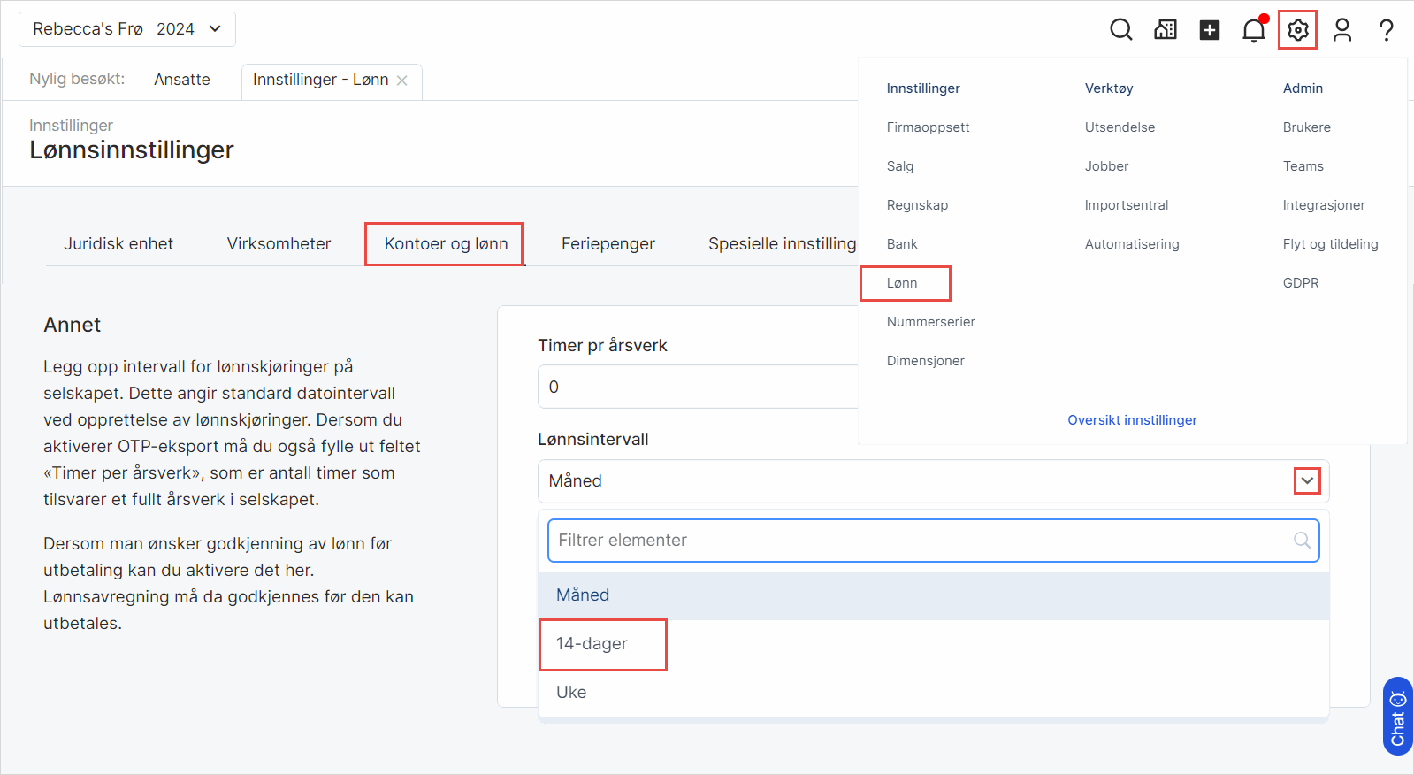The width and height of the screenshot is (1414, 775).
Task: Click the settings gear icon
Action: [x=1297, y=30]
